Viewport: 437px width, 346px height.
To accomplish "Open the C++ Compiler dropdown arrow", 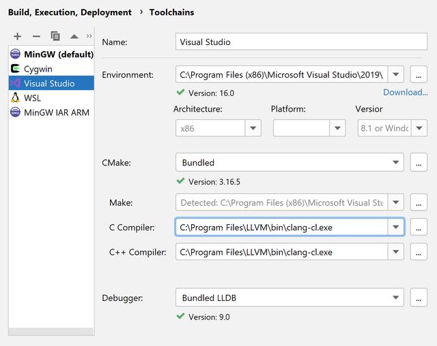I will (x=395, y=252).
